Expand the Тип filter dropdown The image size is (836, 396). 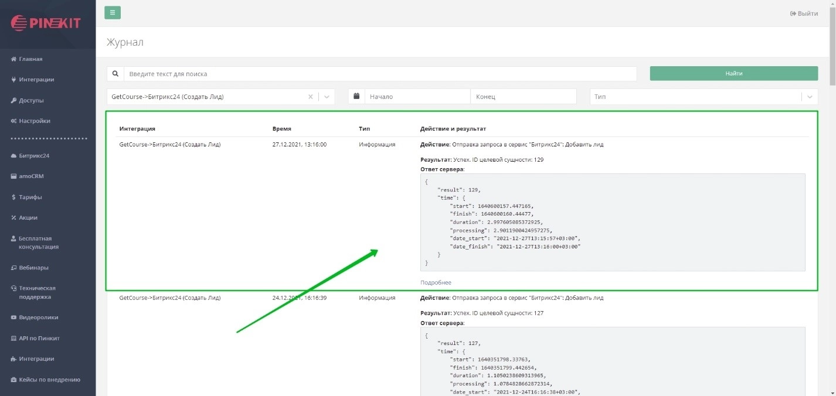pos(810,97)
